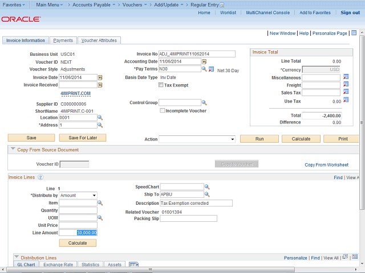Collapse the Distribution Lines section

click(x=16, y=258)
